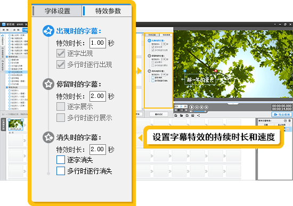
Task: Click the up arrow of the effects list scrollbar
Action: pos(143,35)
